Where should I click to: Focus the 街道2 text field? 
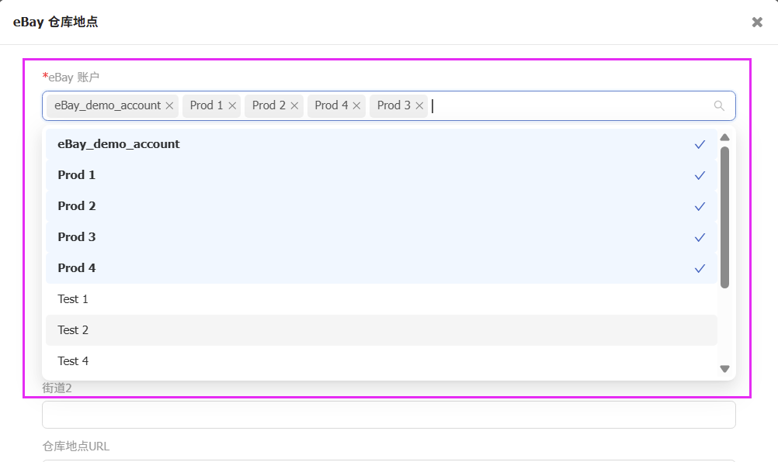388,415
